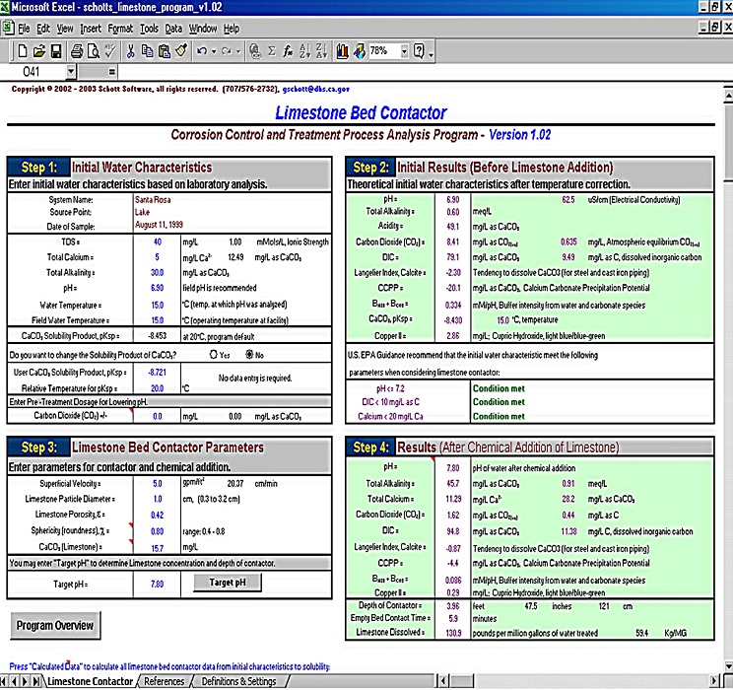Click the Save toolbar icon
Viewport: 733px width, 690px height.
pos(56,50)
